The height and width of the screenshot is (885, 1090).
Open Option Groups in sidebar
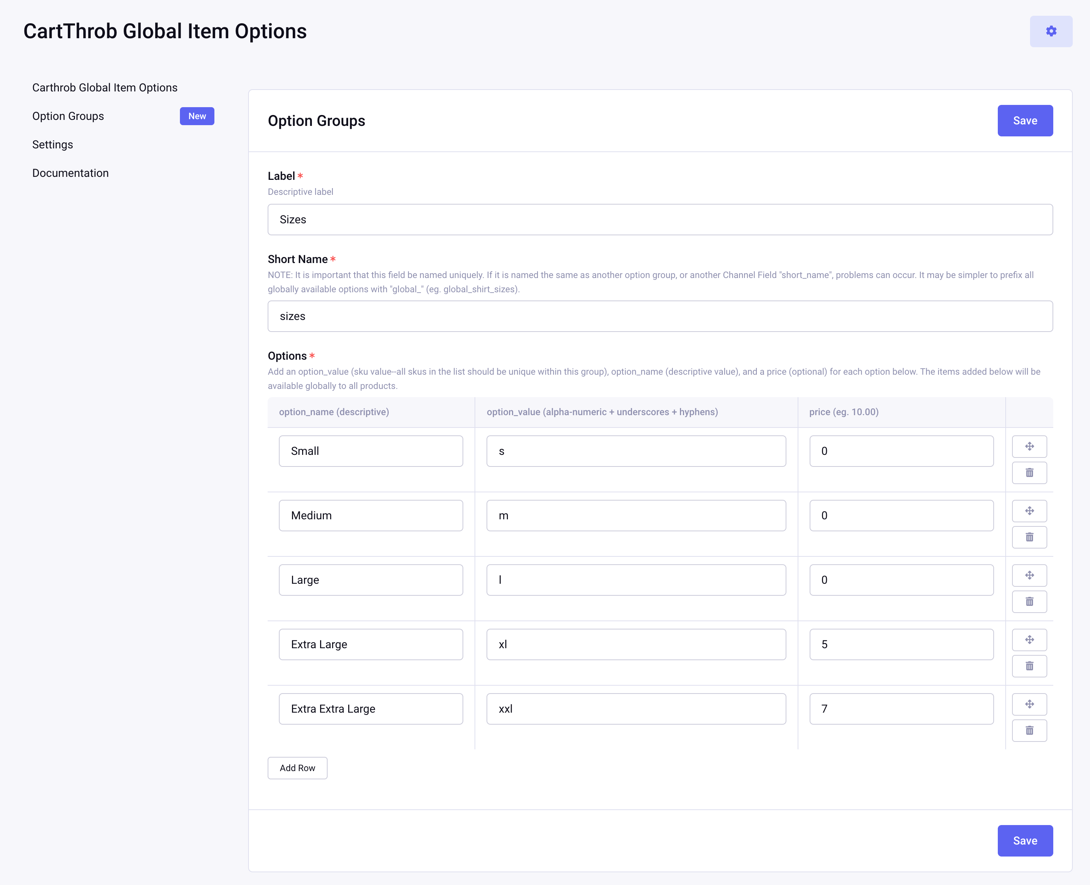click(68, 116)
